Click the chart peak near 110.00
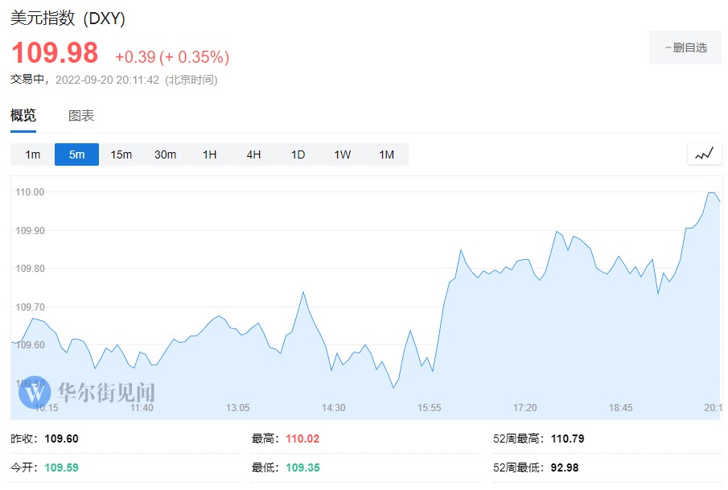 [711, 193]
